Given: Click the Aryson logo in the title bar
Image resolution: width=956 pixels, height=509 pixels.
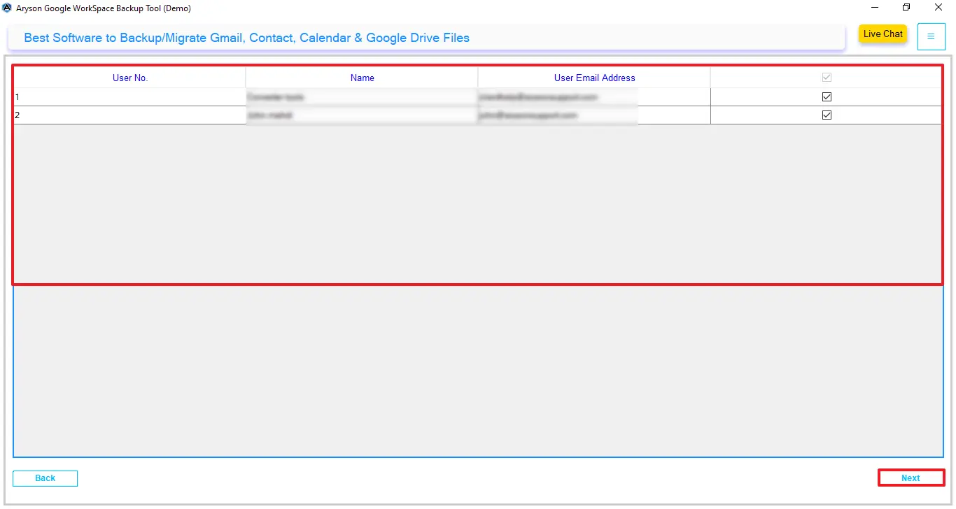Looking at the screenshot, I should pos(7,8).
